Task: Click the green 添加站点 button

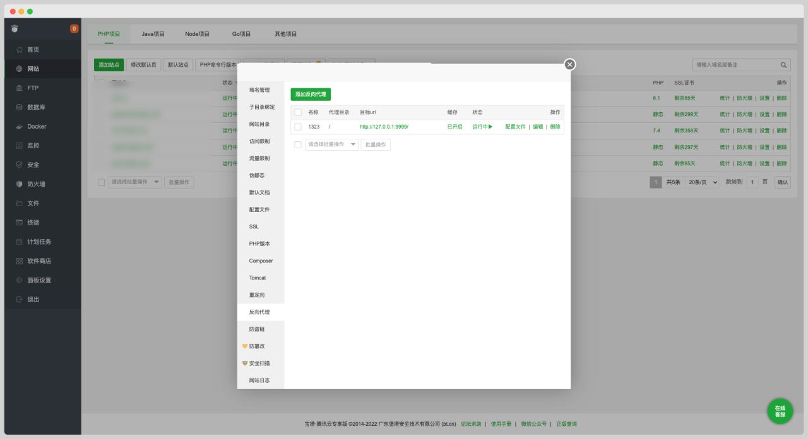Action: click(x=109, y=64)
